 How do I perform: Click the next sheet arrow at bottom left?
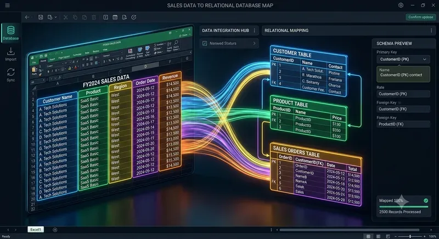coord(15,230)
